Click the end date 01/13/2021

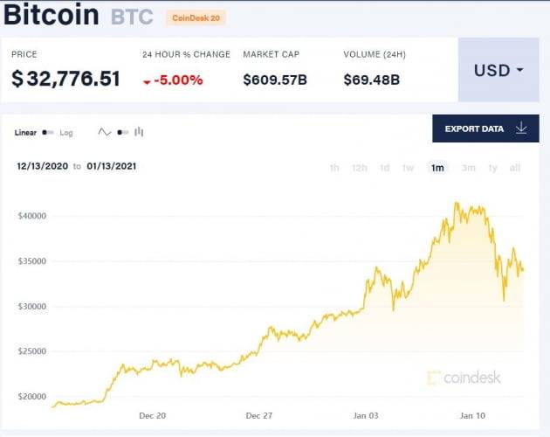112,166
